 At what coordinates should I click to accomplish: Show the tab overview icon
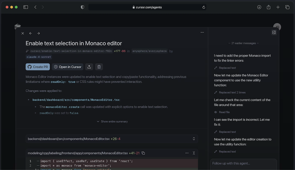(287, 7)
